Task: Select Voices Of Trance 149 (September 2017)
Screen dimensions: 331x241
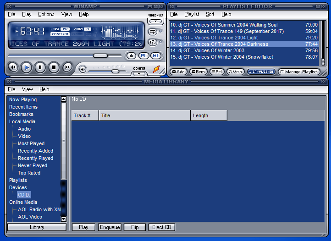Action: (x=244, y=31)
